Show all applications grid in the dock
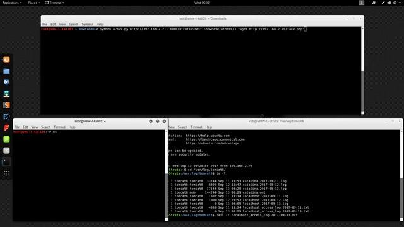Screen dimensions: 404x227 pos(6,173)
